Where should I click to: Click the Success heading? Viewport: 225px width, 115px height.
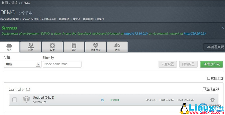click(x=9, y=28)
